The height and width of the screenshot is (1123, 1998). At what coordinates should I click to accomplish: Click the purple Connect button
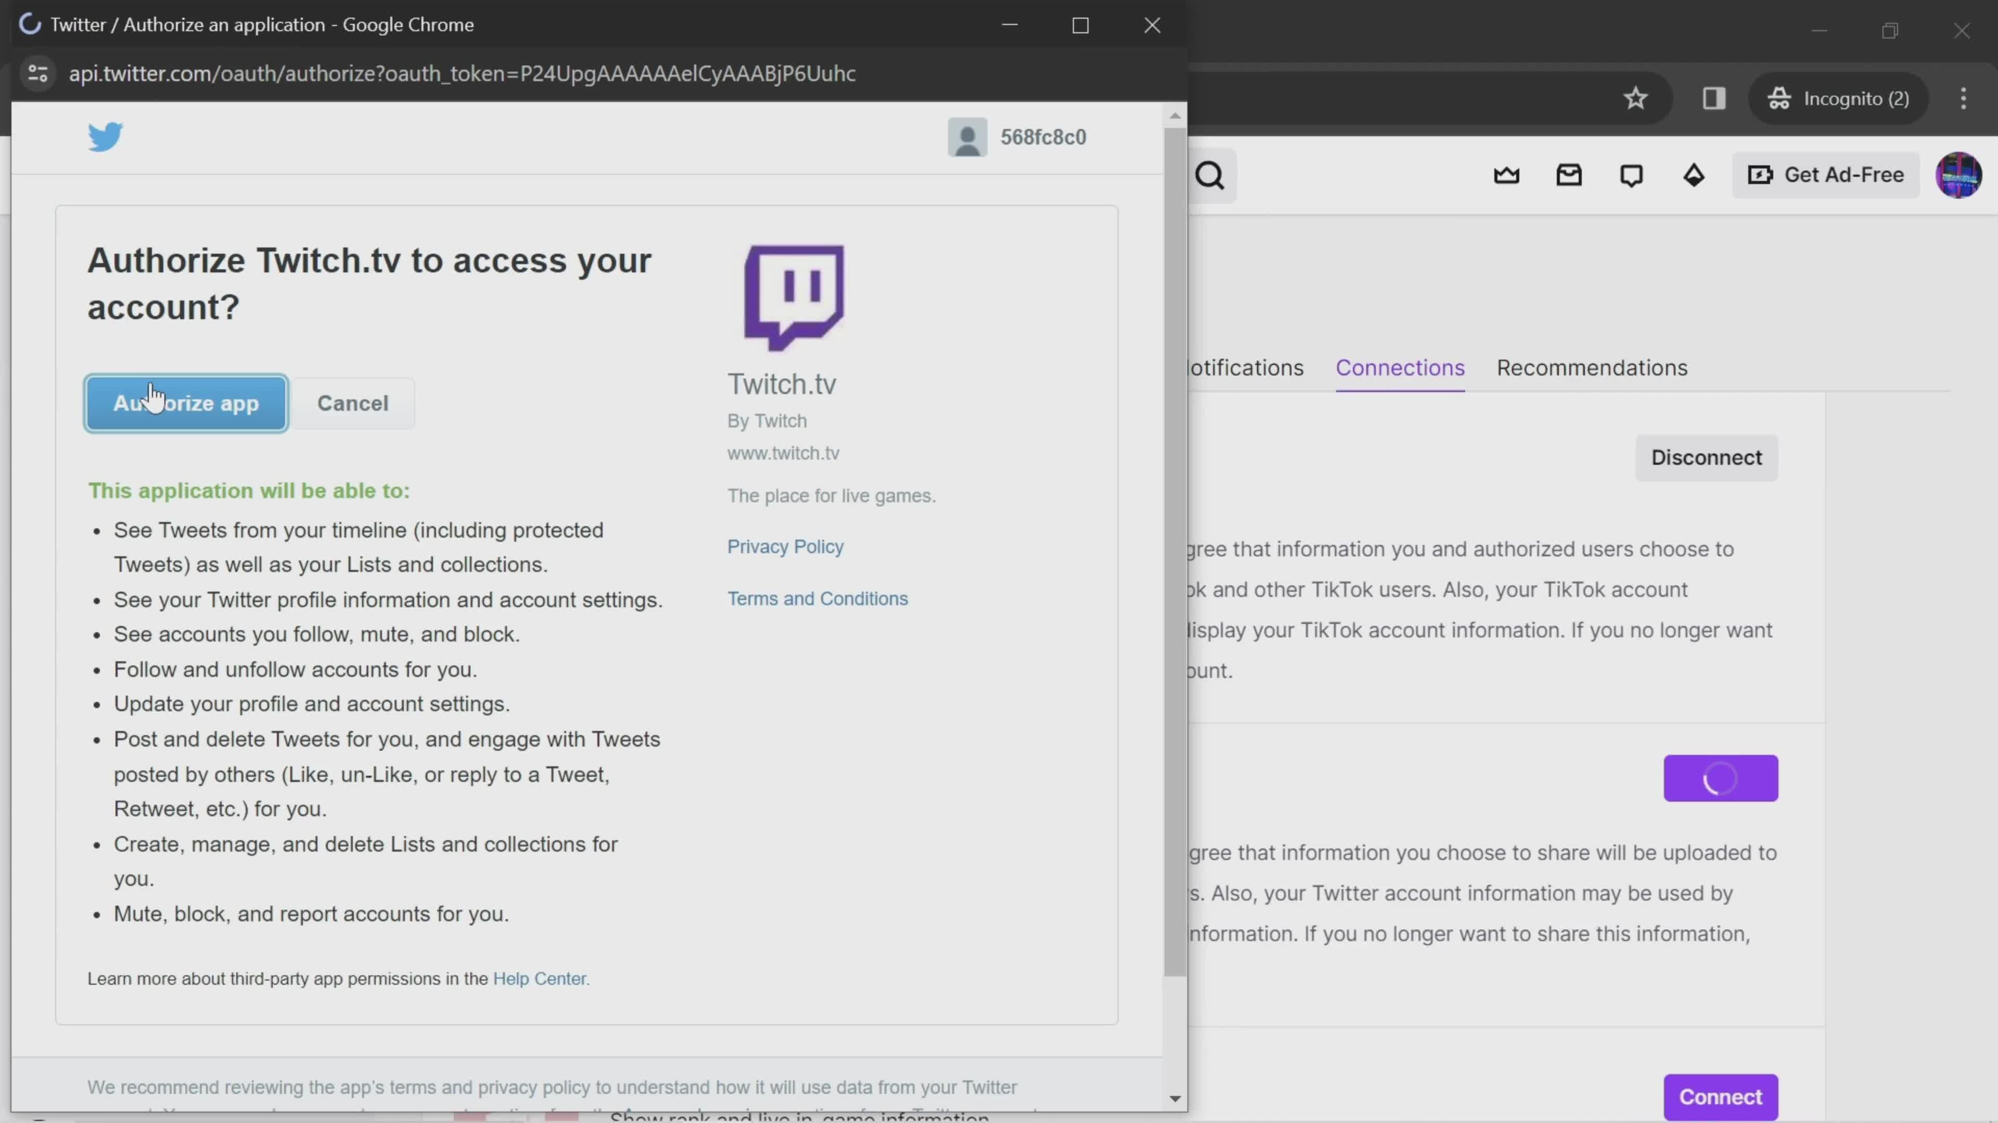pyautogui.click(x=1720, y=1096)
